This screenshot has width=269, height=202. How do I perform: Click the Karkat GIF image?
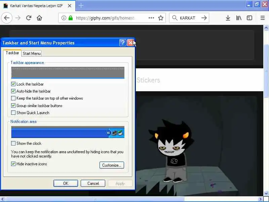click(196, 146)
